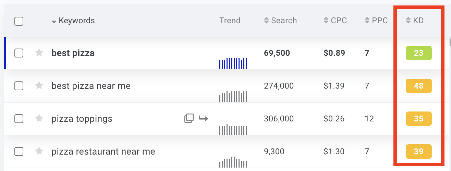This screenshot has width=451, height=171.
Task: Open the 'best pizza near me' keyword
Action: tap(91, 86)
